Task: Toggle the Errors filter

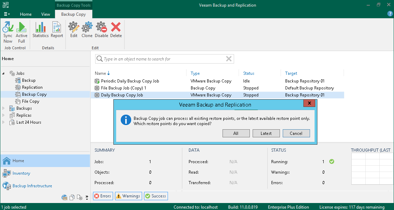Action: click(x=103, y=196)
